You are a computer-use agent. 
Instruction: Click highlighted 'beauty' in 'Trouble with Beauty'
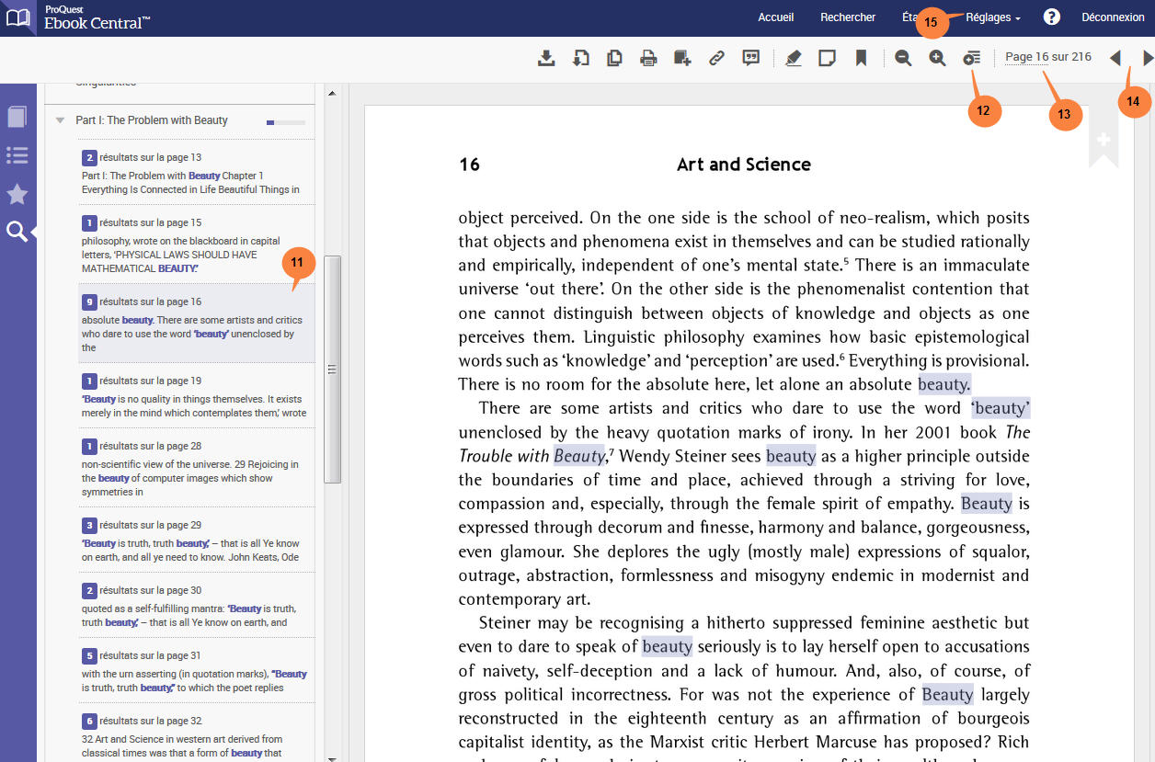tap(579, 456)
